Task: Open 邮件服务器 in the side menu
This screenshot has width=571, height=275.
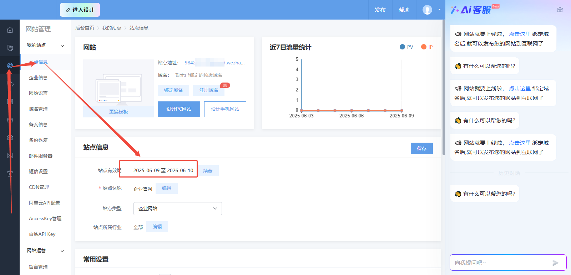Action: pos(41,156)
